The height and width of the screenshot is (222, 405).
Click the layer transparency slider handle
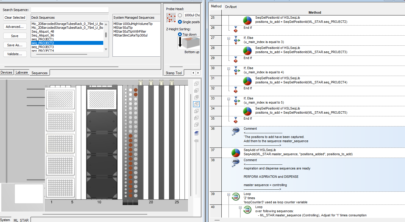tap(196, 141)
